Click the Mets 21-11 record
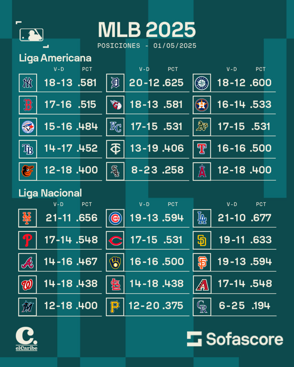 coord(59,218)
